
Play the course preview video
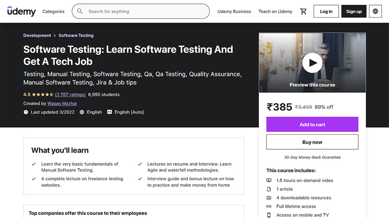pos(312,63)
